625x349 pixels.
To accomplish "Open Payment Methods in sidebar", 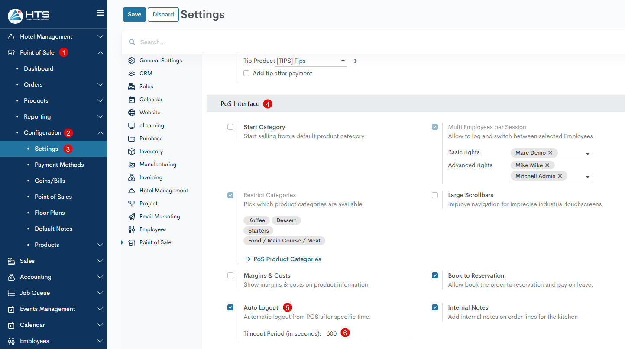I will pyautogui.click(x=59, y=165).
